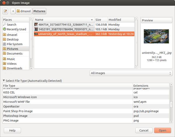Select OpenRaster file type
This screenshot has height=137, width=175.
[x=86, y=106]
